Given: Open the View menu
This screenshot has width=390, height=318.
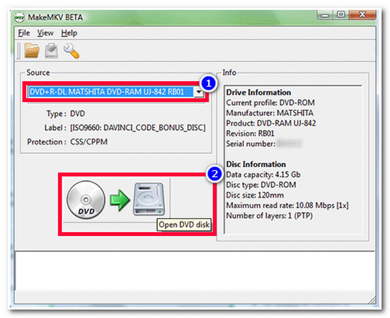Looking at the screenshot, I should [45, 33].
